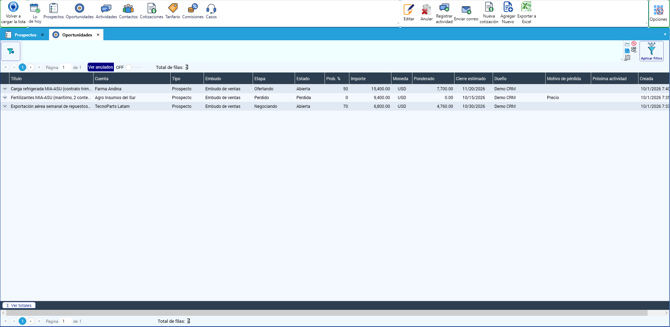
Task: Close the Prospectos tab
Action: 42,35
